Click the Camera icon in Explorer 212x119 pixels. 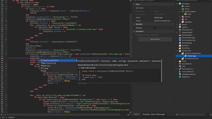[x=183, y=6]
